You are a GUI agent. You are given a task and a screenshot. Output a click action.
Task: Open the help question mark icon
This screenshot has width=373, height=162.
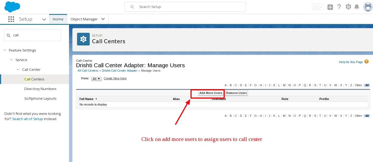pos(339,7)
